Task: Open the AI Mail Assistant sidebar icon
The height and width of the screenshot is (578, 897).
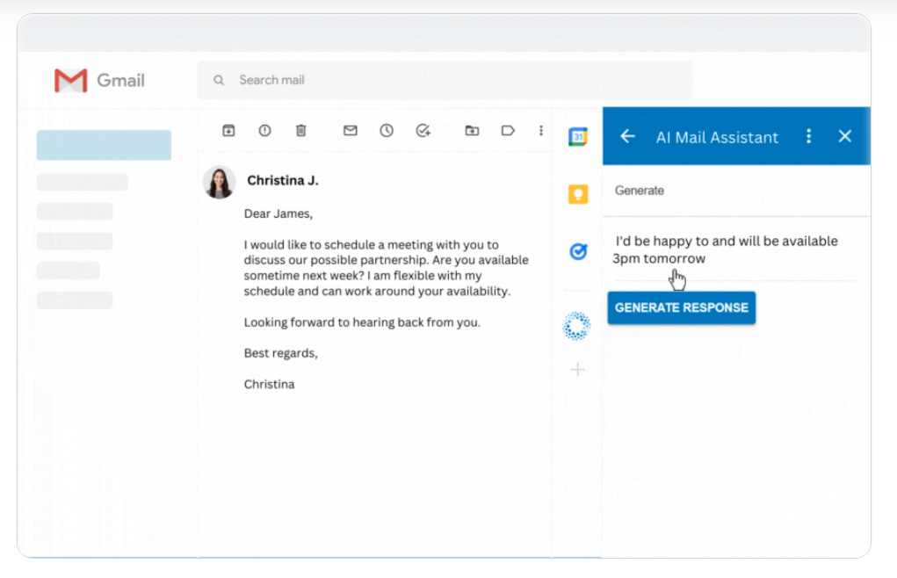Action: tap(577, 325)
